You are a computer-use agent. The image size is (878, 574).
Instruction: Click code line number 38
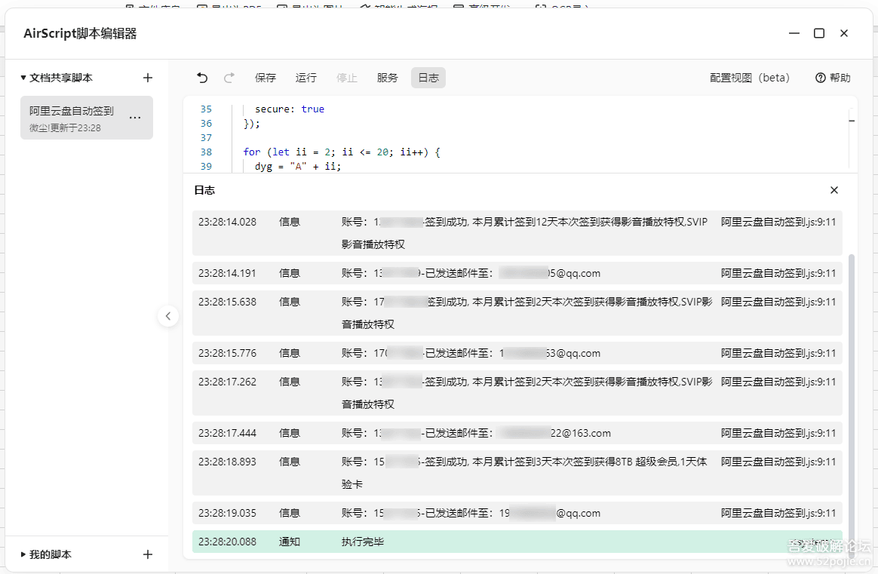[x=206, y=152]
